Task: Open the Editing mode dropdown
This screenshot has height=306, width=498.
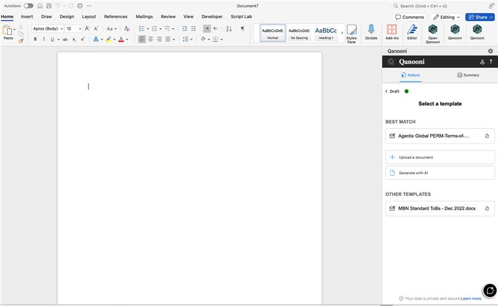Action: click(446, 17)
